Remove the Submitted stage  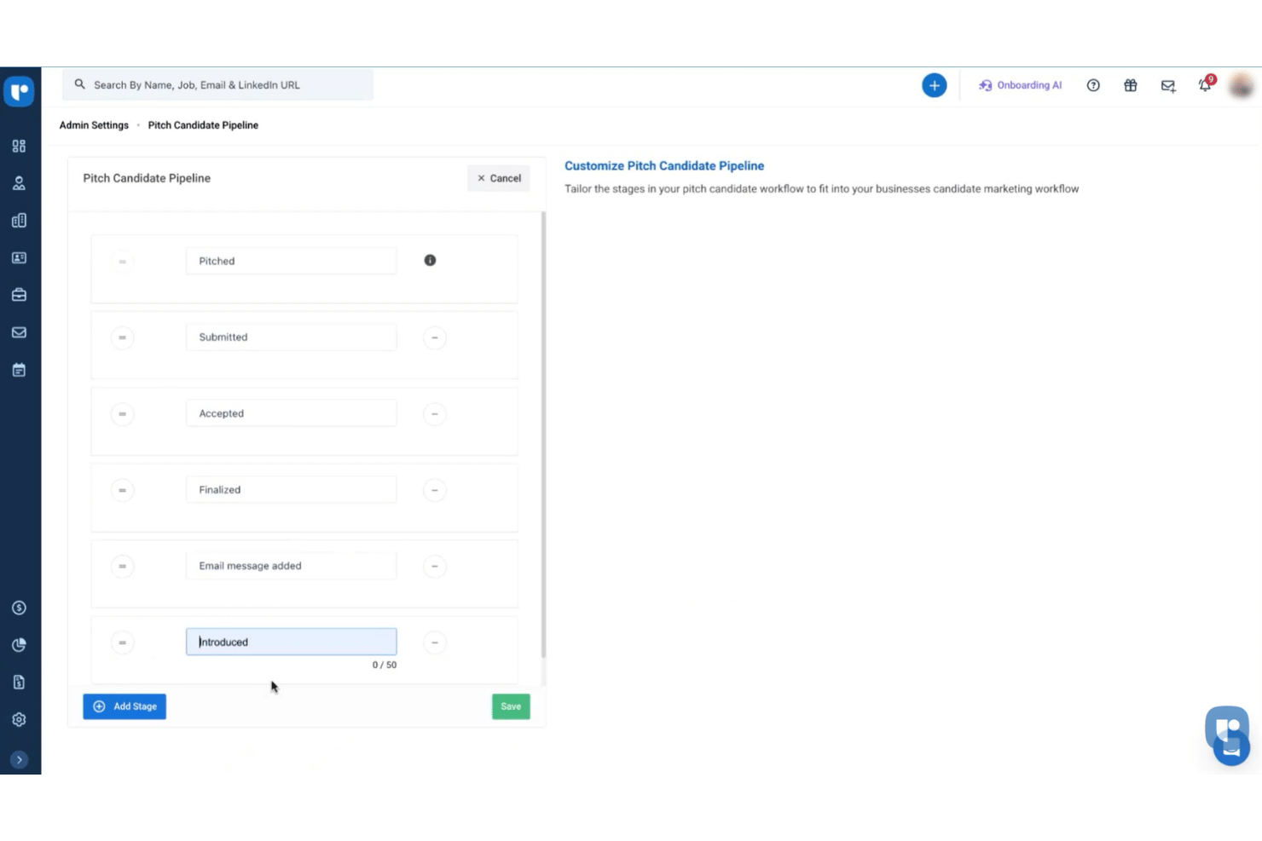[x=434, y=337]
